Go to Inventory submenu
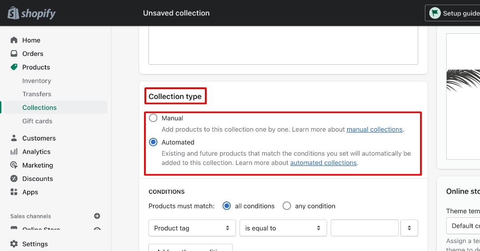480x251 pixels. pyautogui.click(x=37, y=81)
